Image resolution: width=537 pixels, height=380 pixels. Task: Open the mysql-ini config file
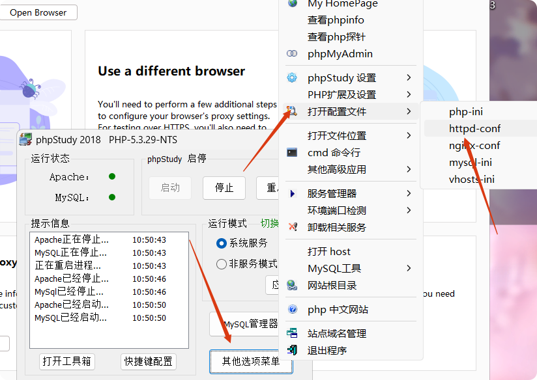[471, 162]
